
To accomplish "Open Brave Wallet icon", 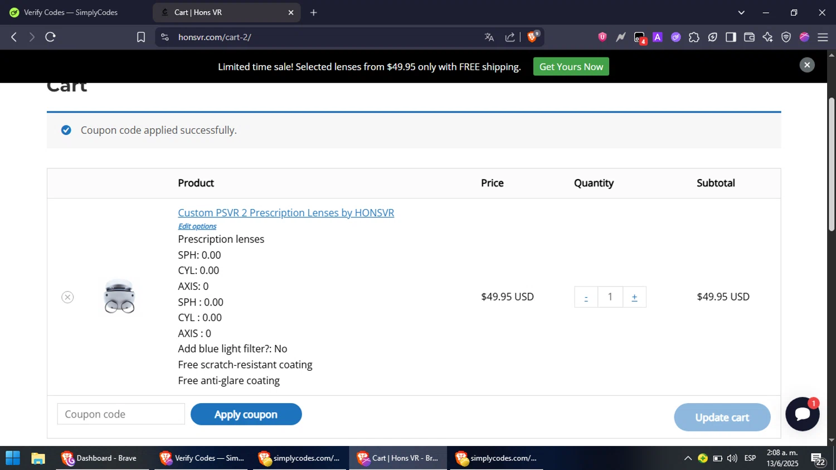I will [749, 37].
